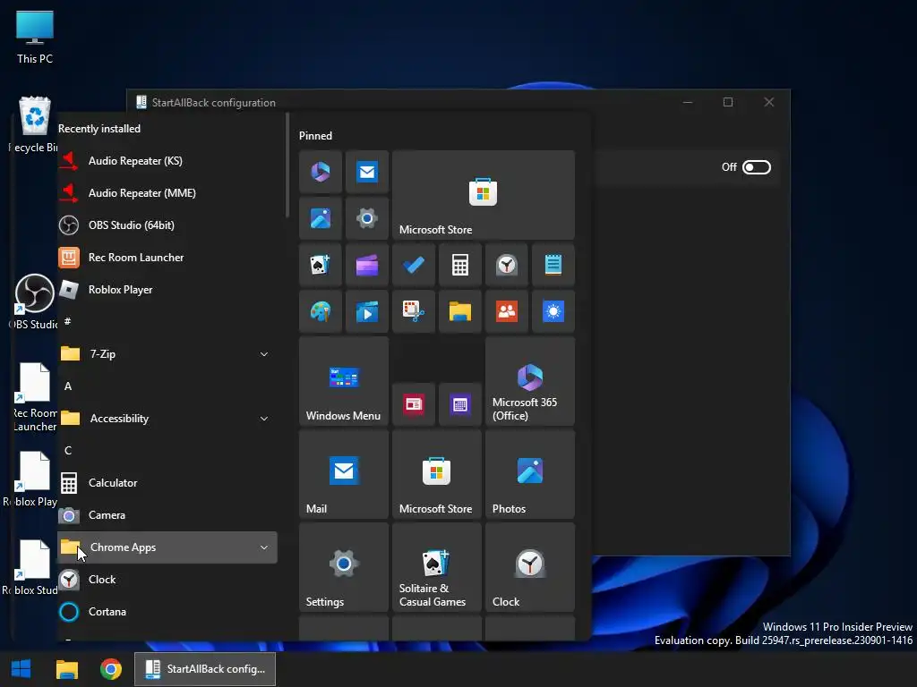
Task: Toggle the Off switch in StartAllBack configuration
Action: pos(756,167)
